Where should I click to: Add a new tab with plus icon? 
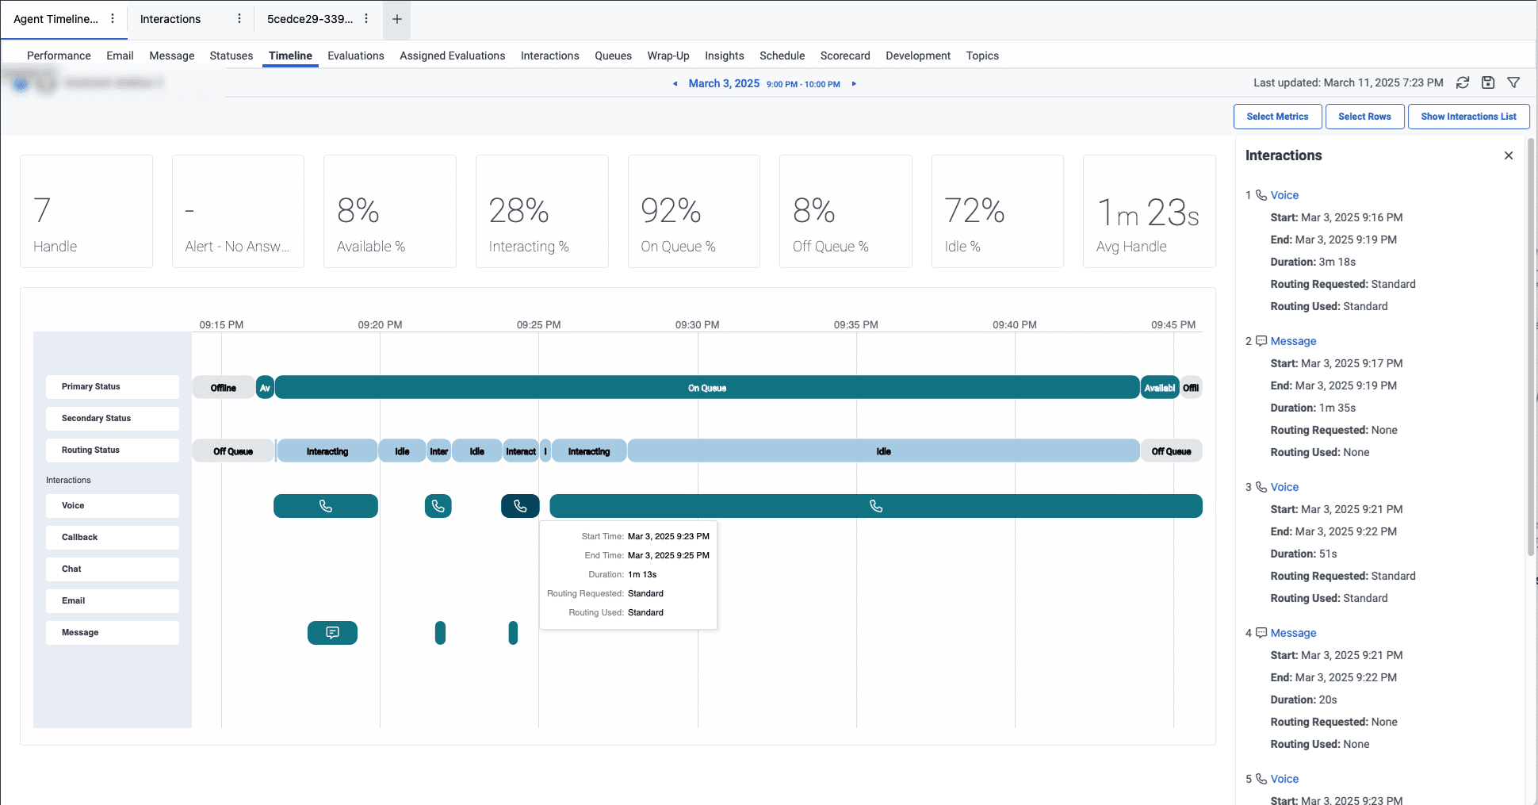397,19
